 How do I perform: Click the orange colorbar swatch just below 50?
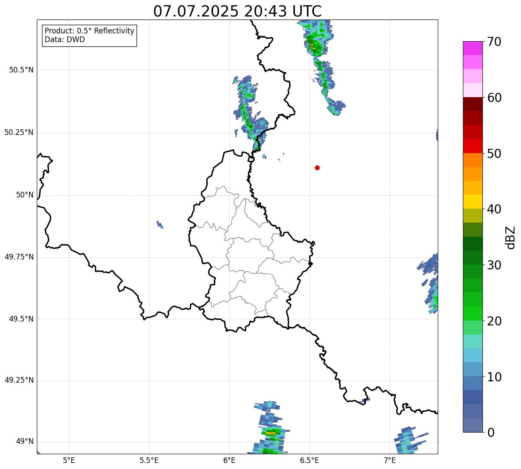pos(472,160)
